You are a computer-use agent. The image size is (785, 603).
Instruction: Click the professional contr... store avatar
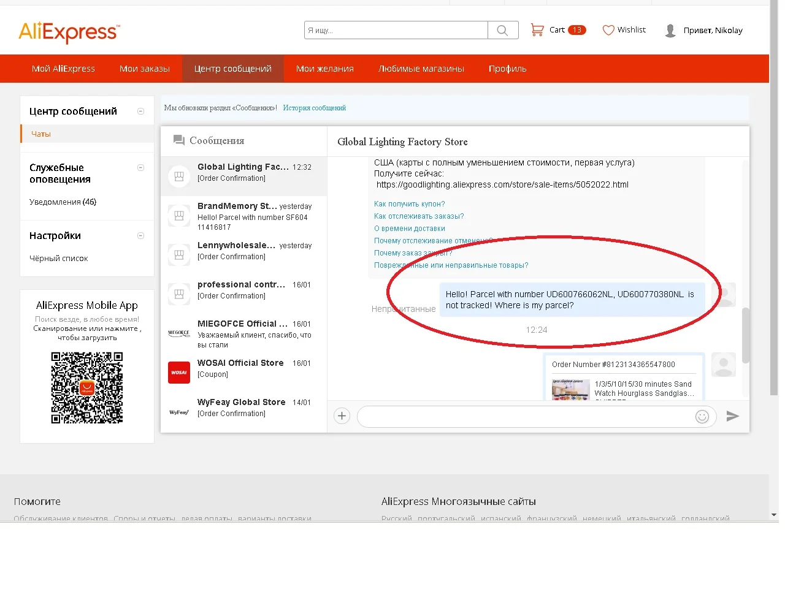pyautogui.click(x=179, y=294)
